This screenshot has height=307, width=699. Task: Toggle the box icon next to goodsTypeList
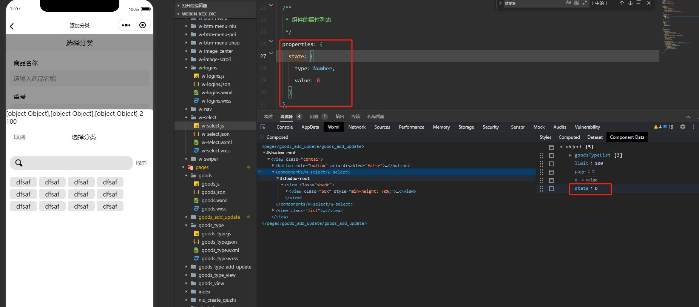click(551, 155)
